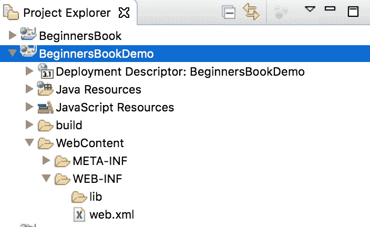Click the Deployment Descriptor icon
Image resolution: width=370 pixels, height=227 pixels.
click(46, 71)
